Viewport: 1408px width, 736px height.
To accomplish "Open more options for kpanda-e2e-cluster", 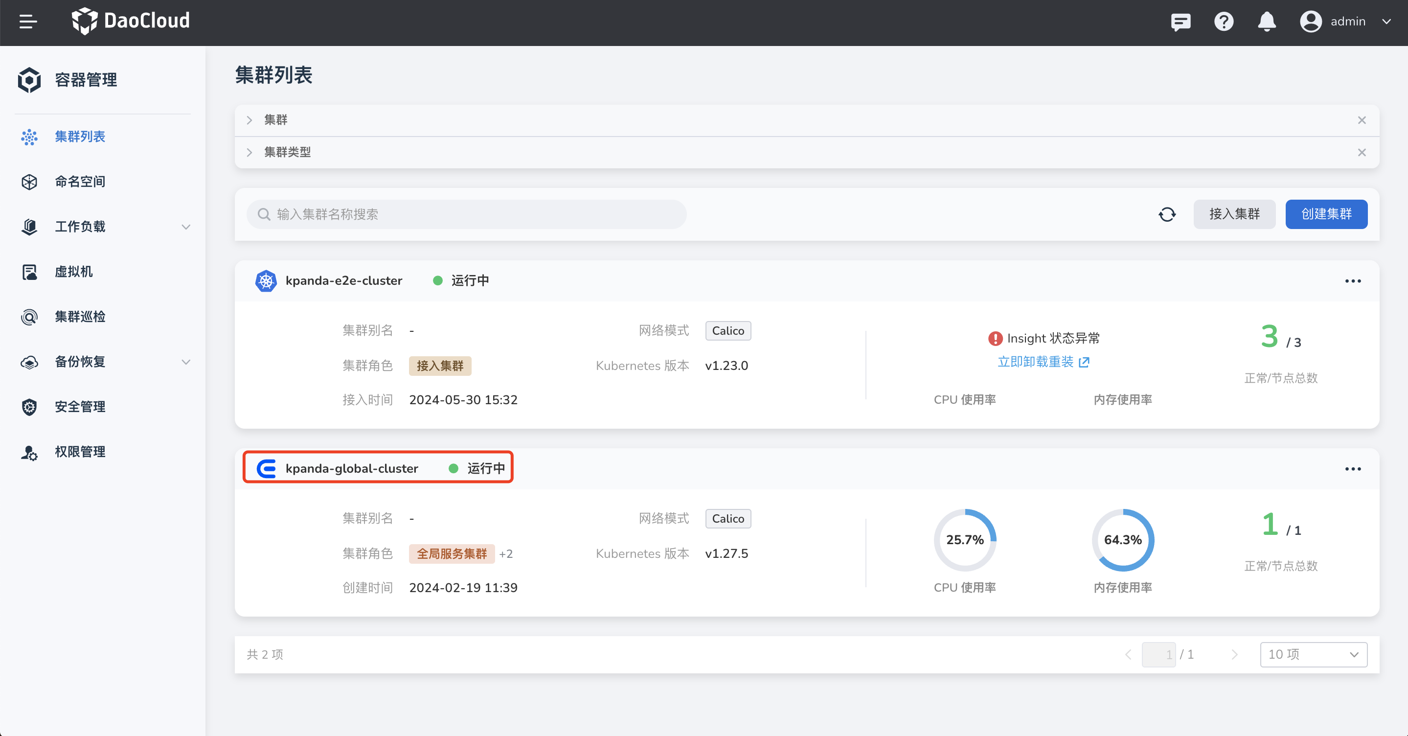I will [x=1353, y=281].
